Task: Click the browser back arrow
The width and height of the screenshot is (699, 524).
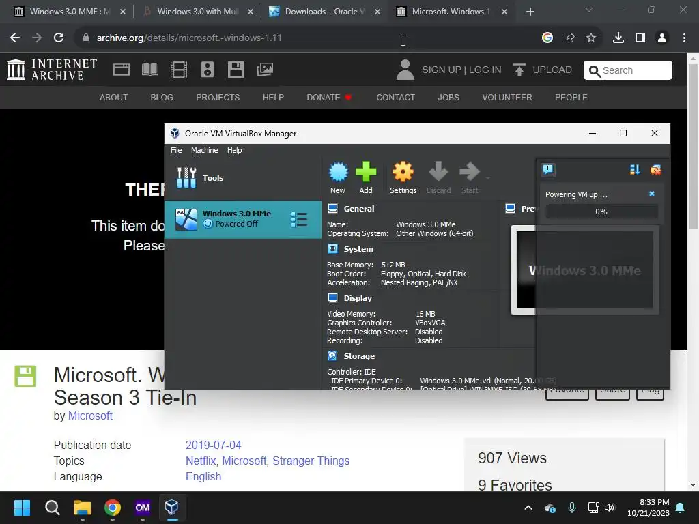Action: (x=15, y=38)
